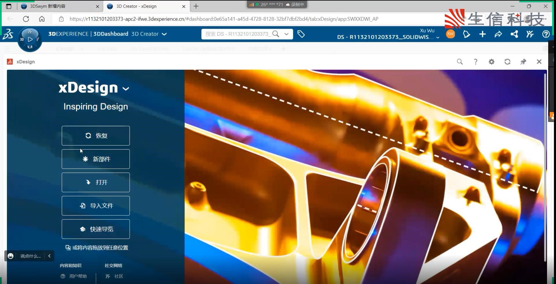Collapse the 说点什么 chat panel arrow
This screenshot has height=284, width=556.
(x=49, y=256)
